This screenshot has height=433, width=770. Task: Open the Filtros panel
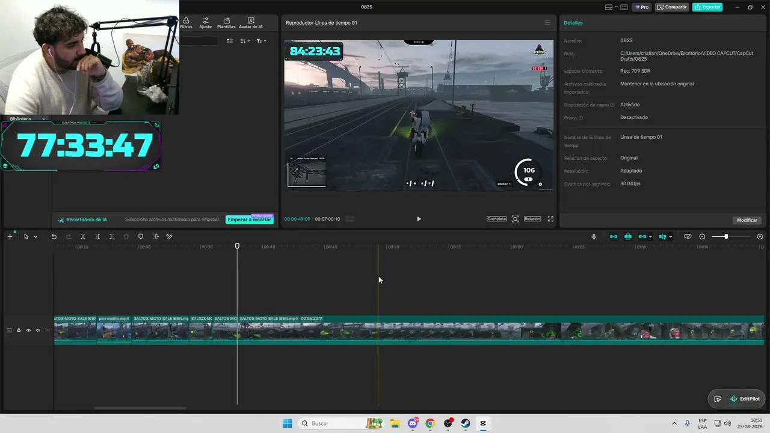click(186, 23)
